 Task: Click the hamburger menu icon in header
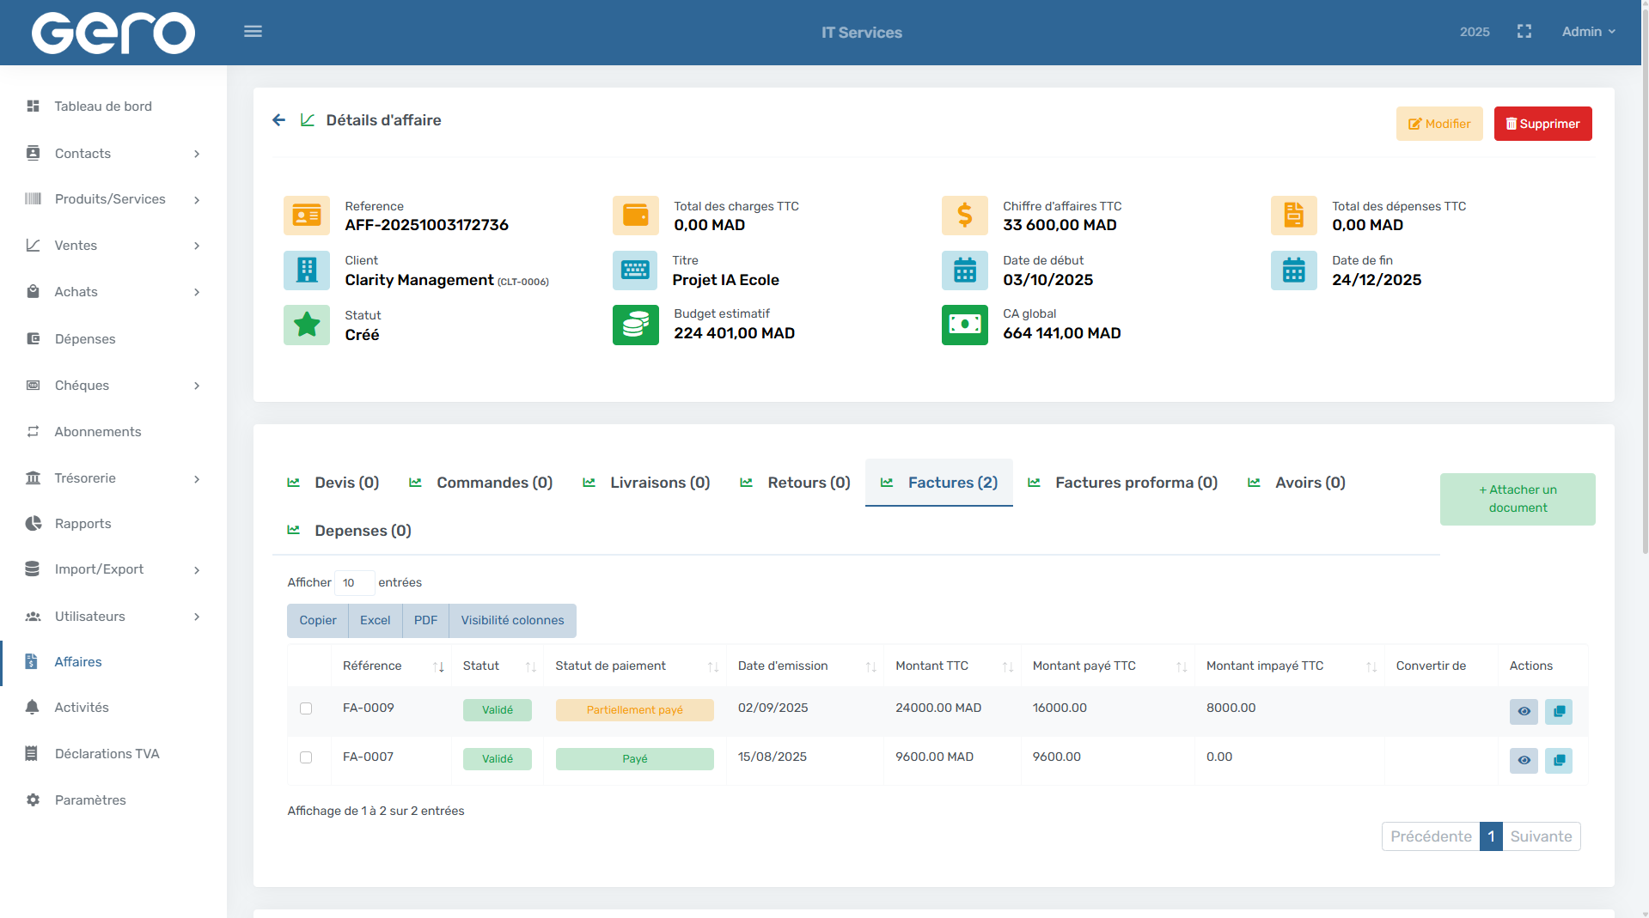(253, 32)
